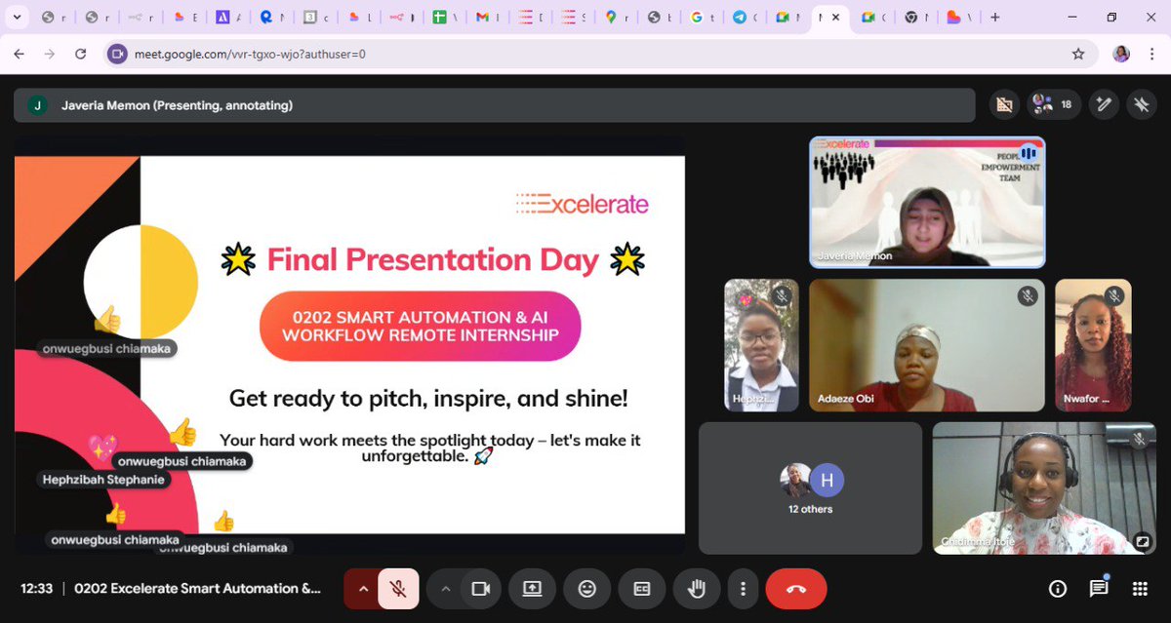1171x623 pixels.
Task: Open the in-call chat panel
Action: pyautogui.click(x=1099, y=589)
